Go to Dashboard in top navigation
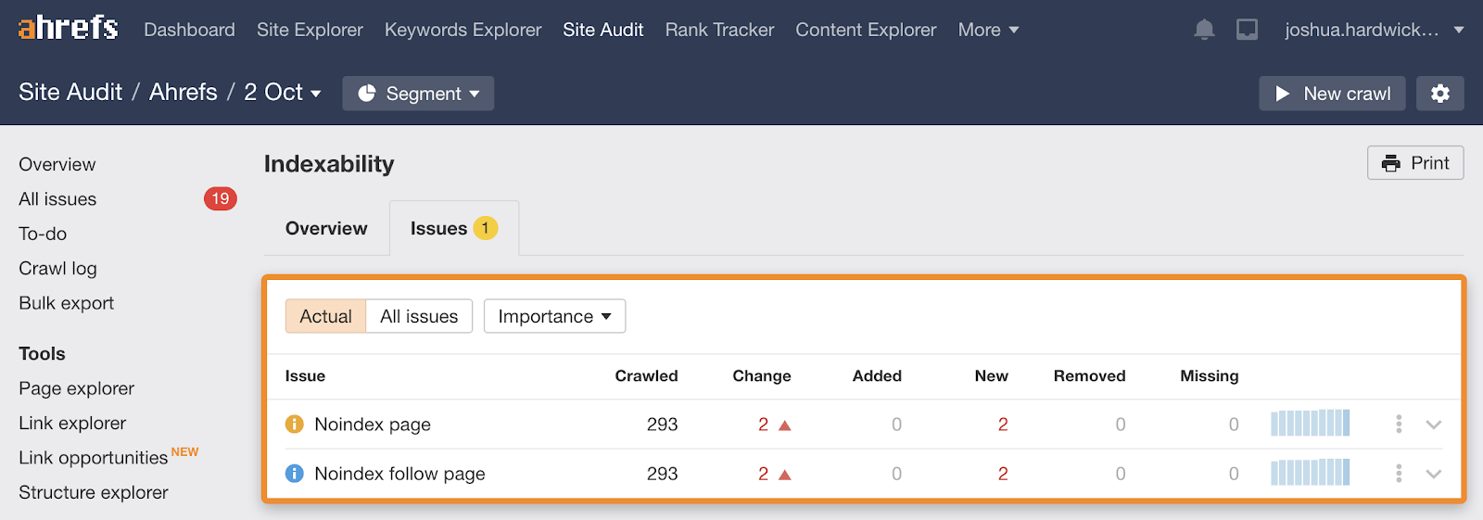This screenshot has width=1483, height=520. click(189, 30)
